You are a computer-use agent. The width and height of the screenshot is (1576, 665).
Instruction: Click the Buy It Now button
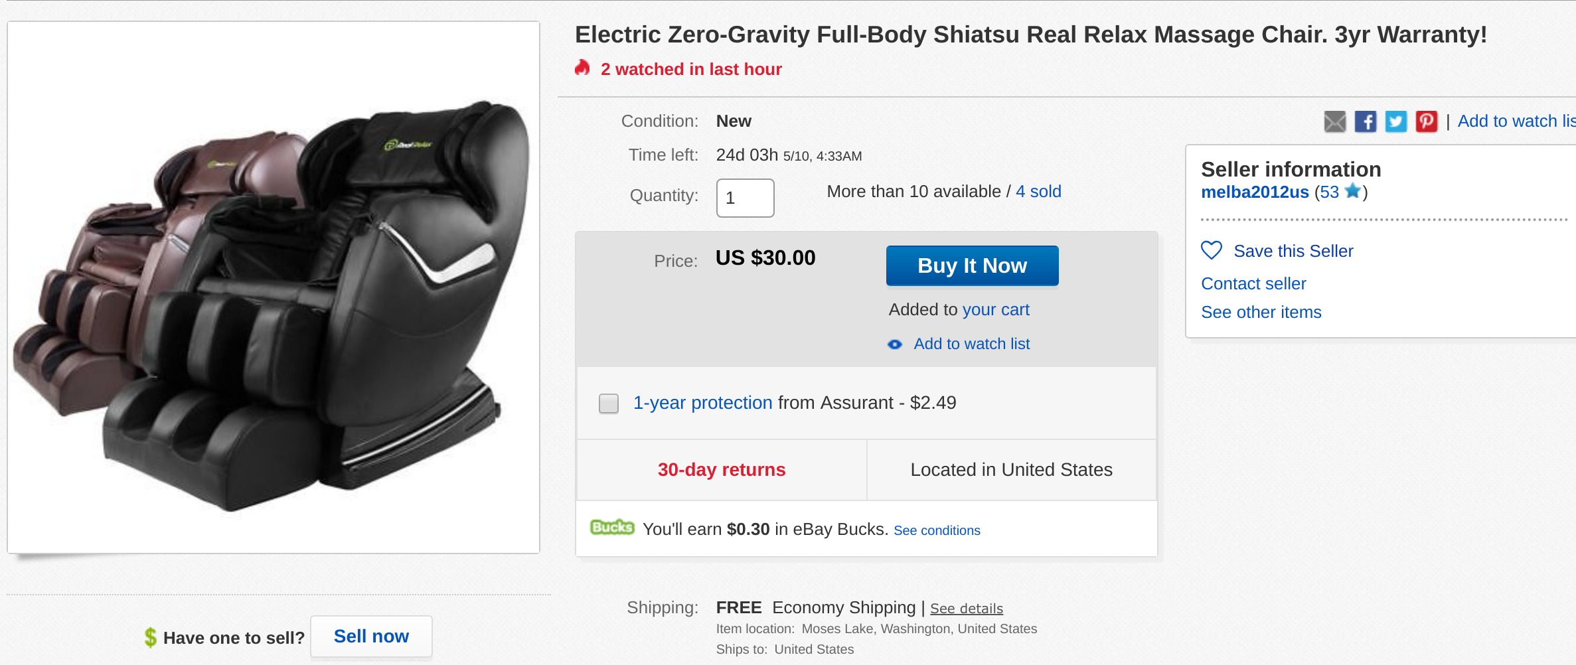tap(972, 265)
